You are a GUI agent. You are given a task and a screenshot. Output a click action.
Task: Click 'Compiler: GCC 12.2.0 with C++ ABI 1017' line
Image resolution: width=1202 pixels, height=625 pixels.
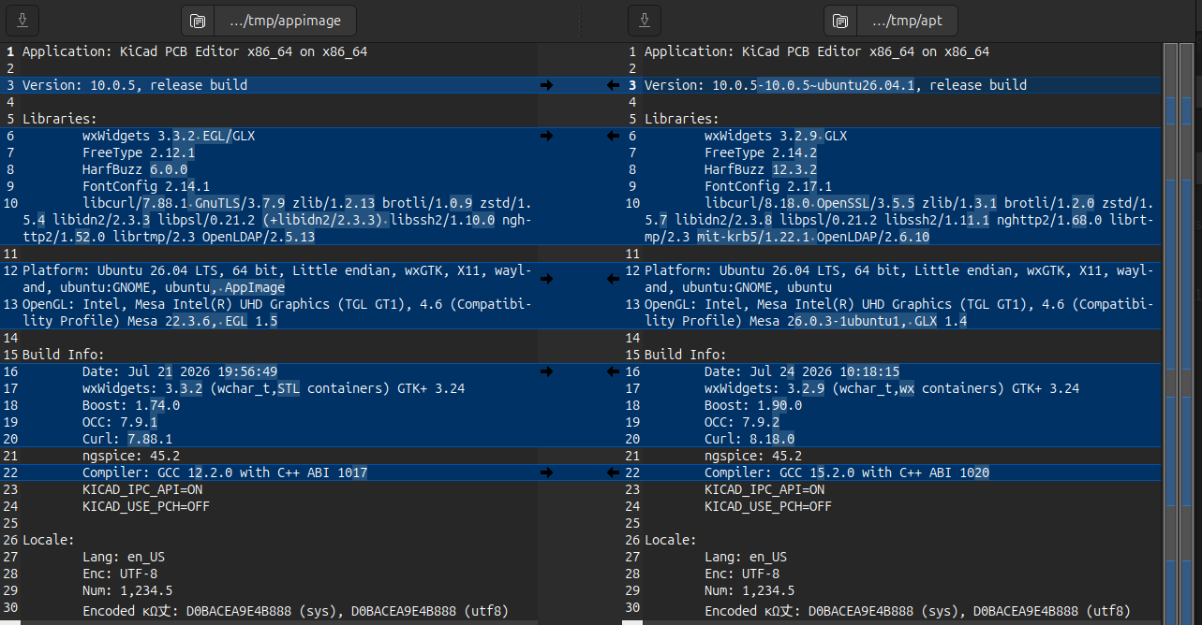225,472
